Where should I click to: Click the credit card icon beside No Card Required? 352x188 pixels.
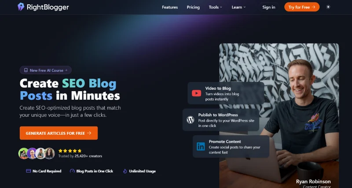coord(29,171)
